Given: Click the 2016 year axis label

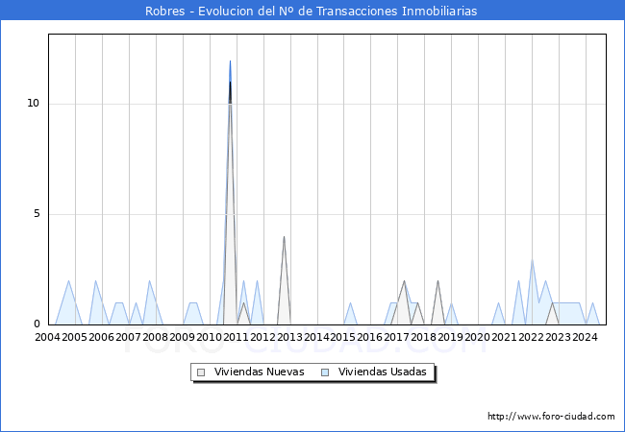Looking at the screenshot, I should click(370, 337).
